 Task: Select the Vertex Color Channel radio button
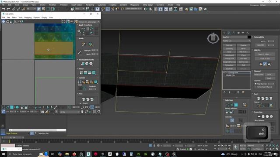point(255,87)
